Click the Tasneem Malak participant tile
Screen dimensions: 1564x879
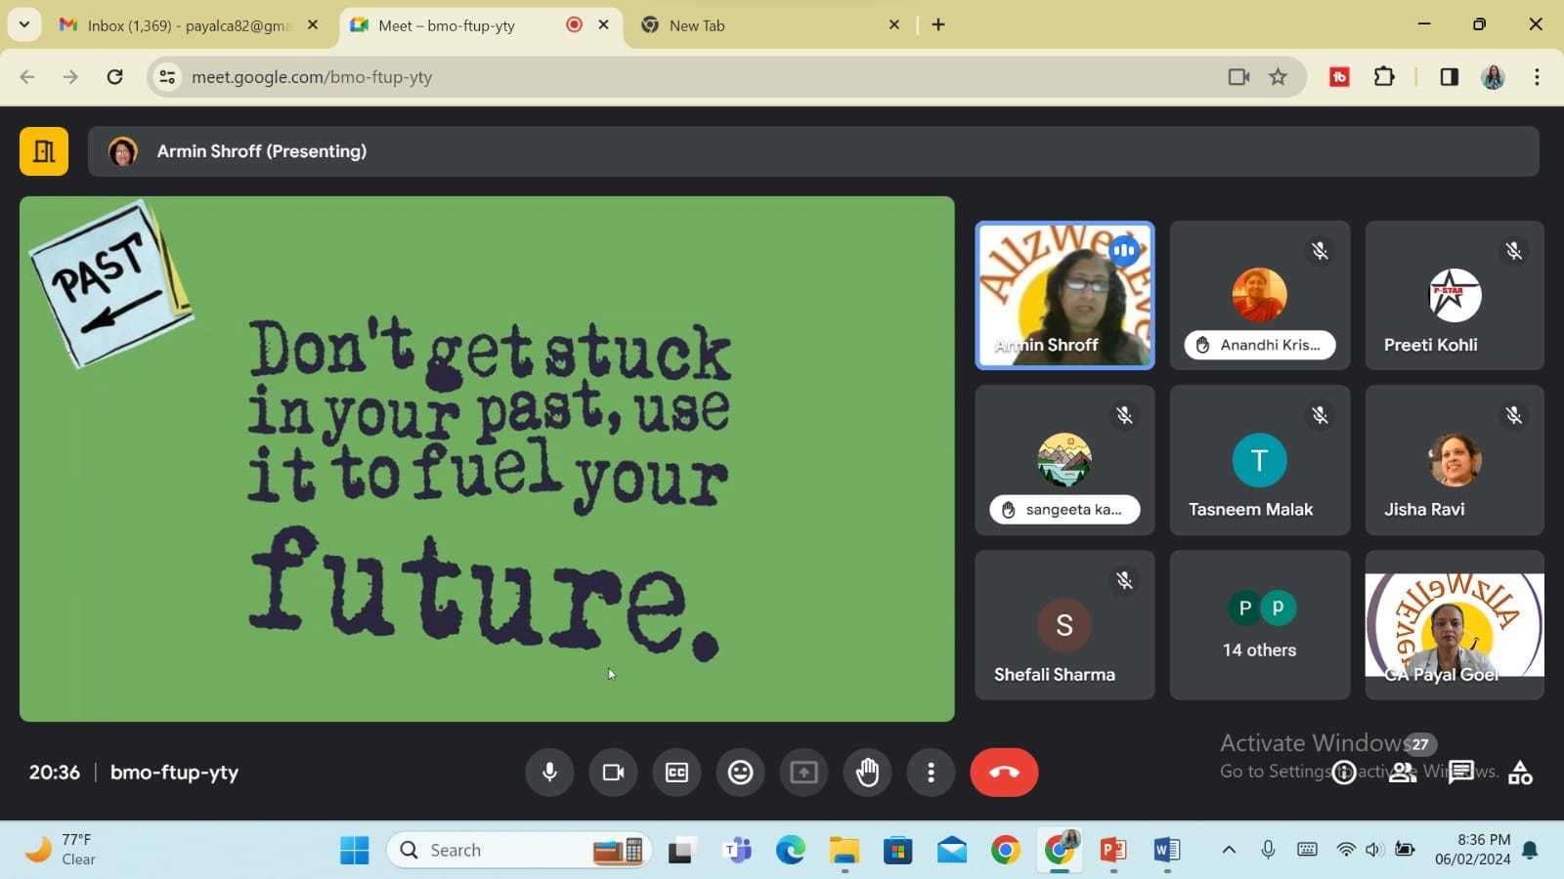(1260, 460)
